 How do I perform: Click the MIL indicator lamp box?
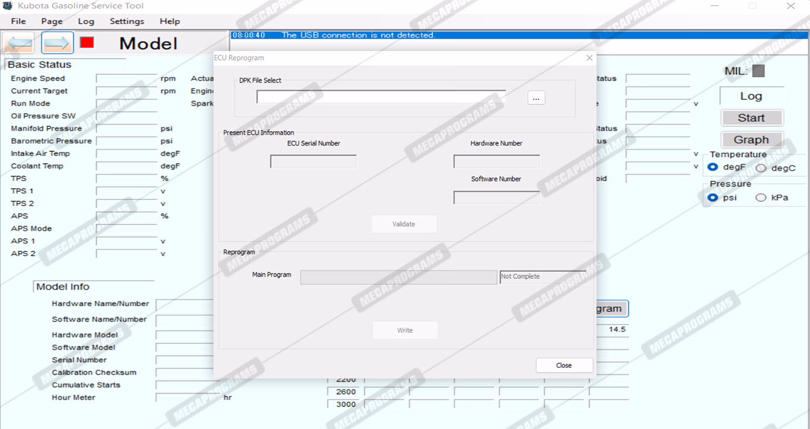tap(758, 71)
